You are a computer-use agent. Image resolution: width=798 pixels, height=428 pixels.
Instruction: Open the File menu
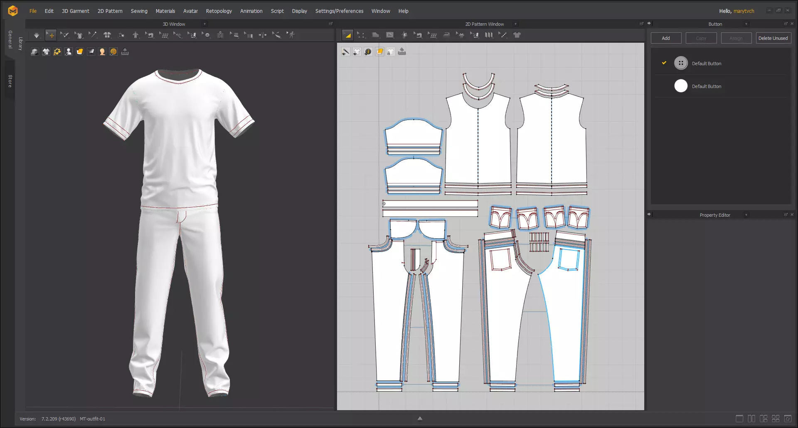coord(33,11)
